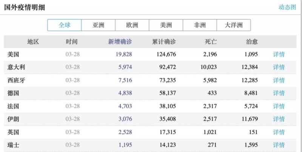Switch to the 欧洲 tab
The width and height of the screenshot is (302, 152).
pyautogui.click(x=132, y=26)
